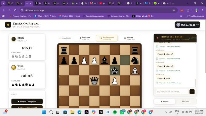Image resolution: width=206 pixels, height=116 pixels.
Task: Select the Professional difficulty level
Action: [107, 38]
